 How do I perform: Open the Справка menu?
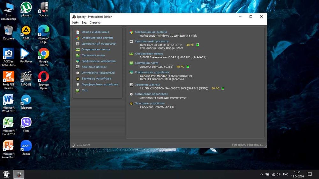click(x=95, y=23)
